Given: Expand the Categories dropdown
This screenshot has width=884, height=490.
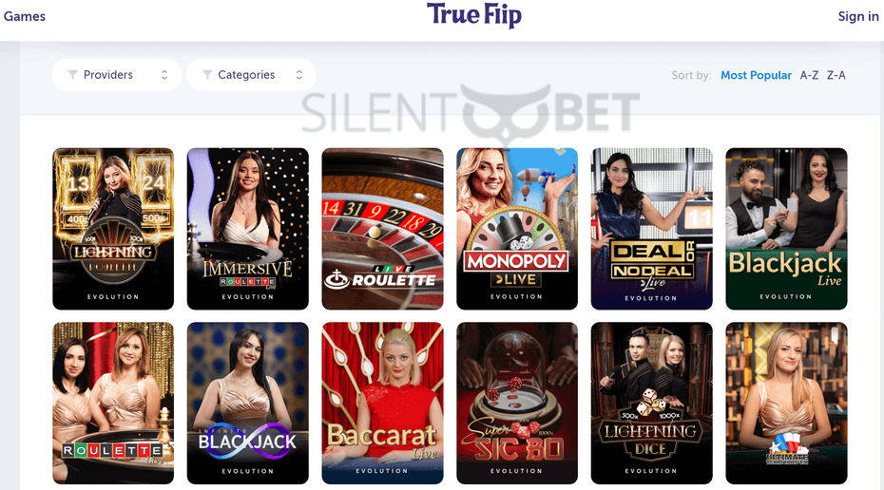Looking at the screenshot, I should tap(251, 75).
